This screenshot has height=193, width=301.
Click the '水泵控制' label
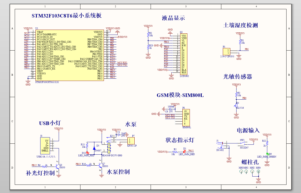(118, 172)
